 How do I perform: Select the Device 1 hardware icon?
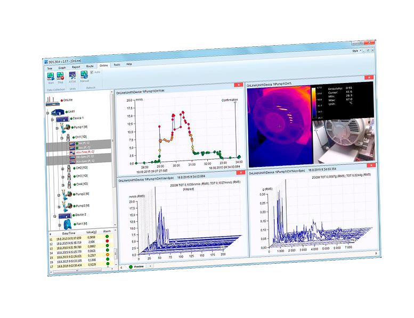(62, 119)
